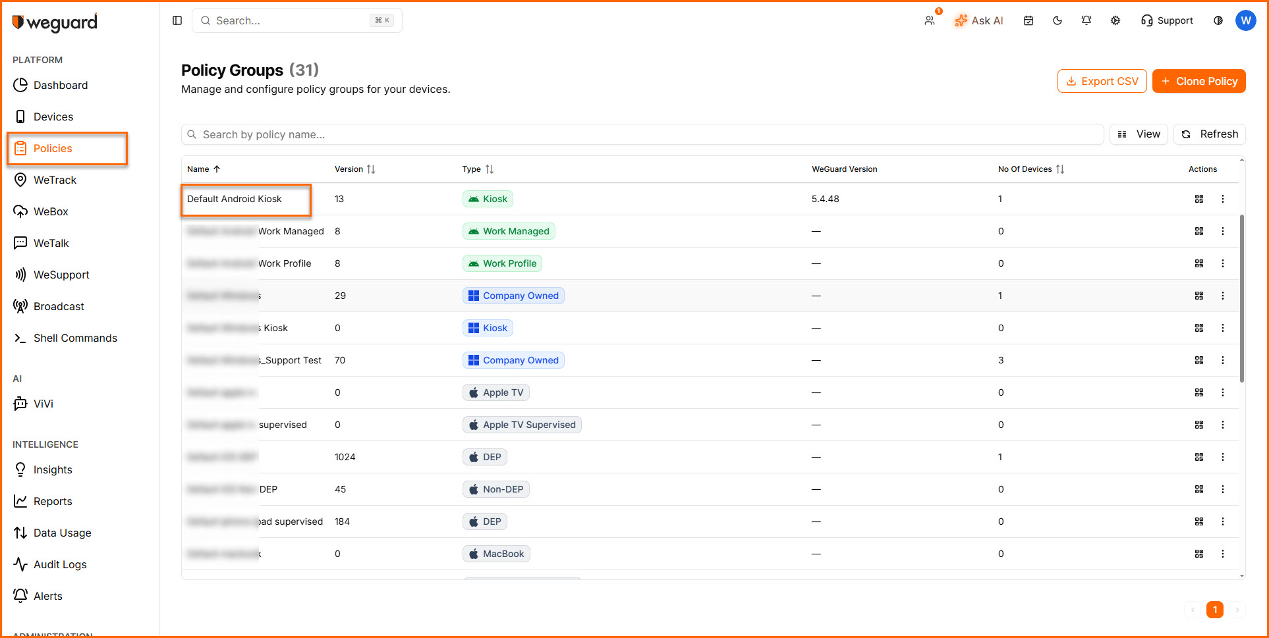The width and height of the screenshot is (1269, 638).
Task: Go to Devices in sidebar
Action: [53, 117]
